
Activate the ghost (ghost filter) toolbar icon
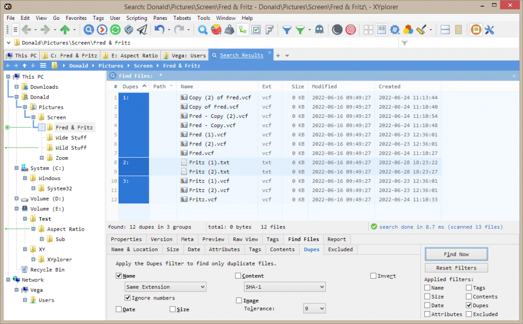click(318, 30)
